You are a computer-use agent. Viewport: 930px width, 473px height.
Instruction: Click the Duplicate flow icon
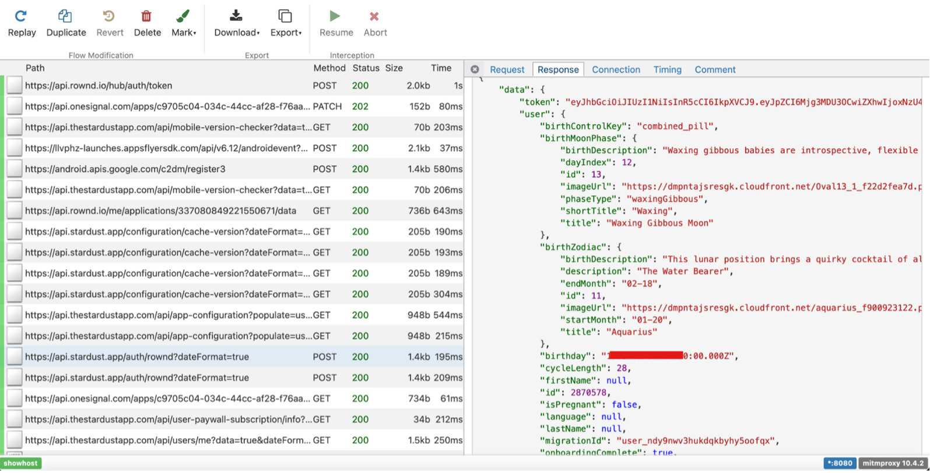(66, 16)
